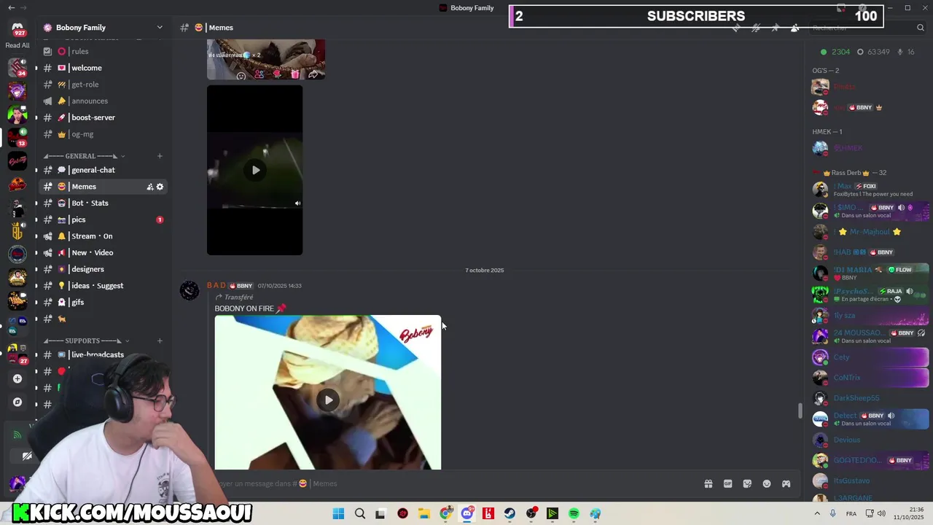
Task: Open the sticker picker
Action: [747, 483]
